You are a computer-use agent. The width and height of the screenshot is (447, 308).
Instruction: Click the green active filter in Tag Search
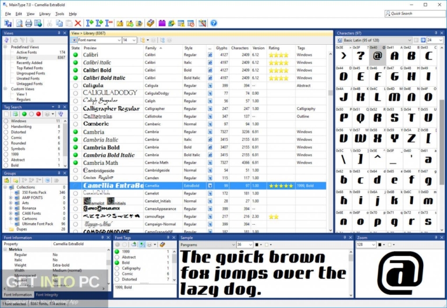[x=24, y=114]
